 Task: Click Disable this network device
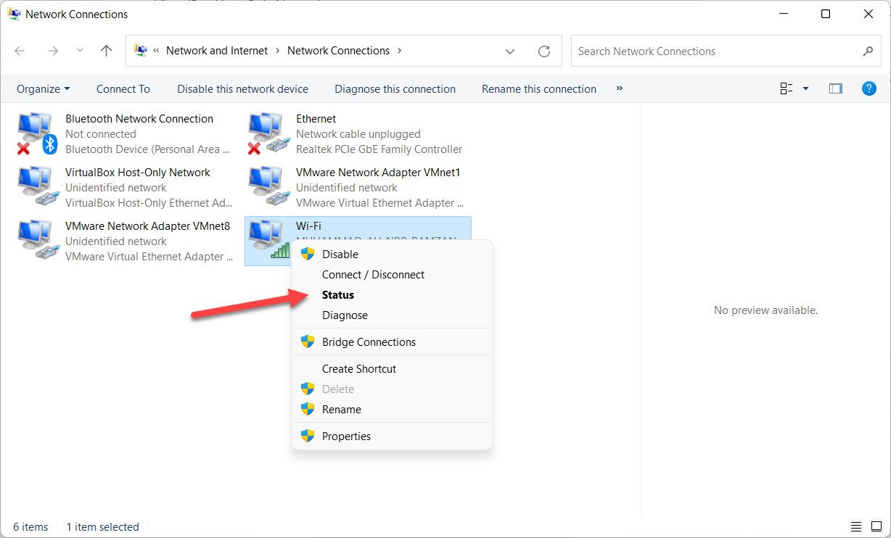(242, 89)
